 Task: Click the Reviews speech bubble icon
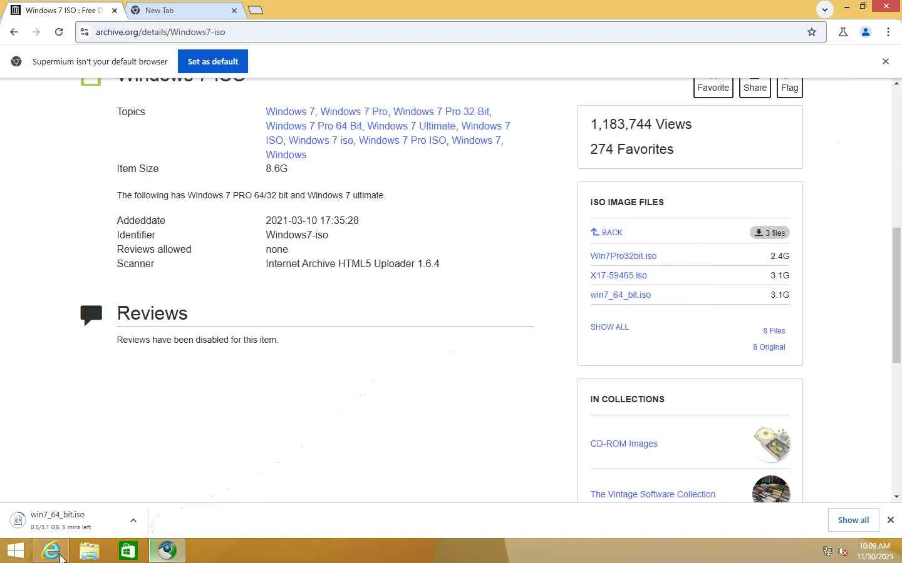91,315
